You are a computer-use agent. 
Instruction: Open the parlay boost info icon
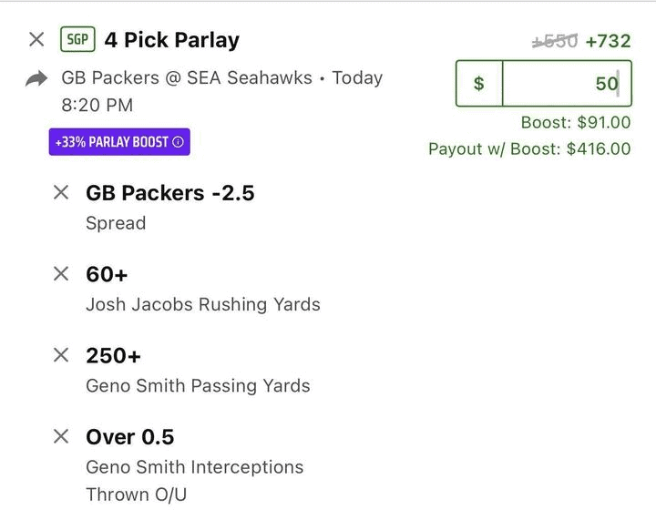point(179,142)
